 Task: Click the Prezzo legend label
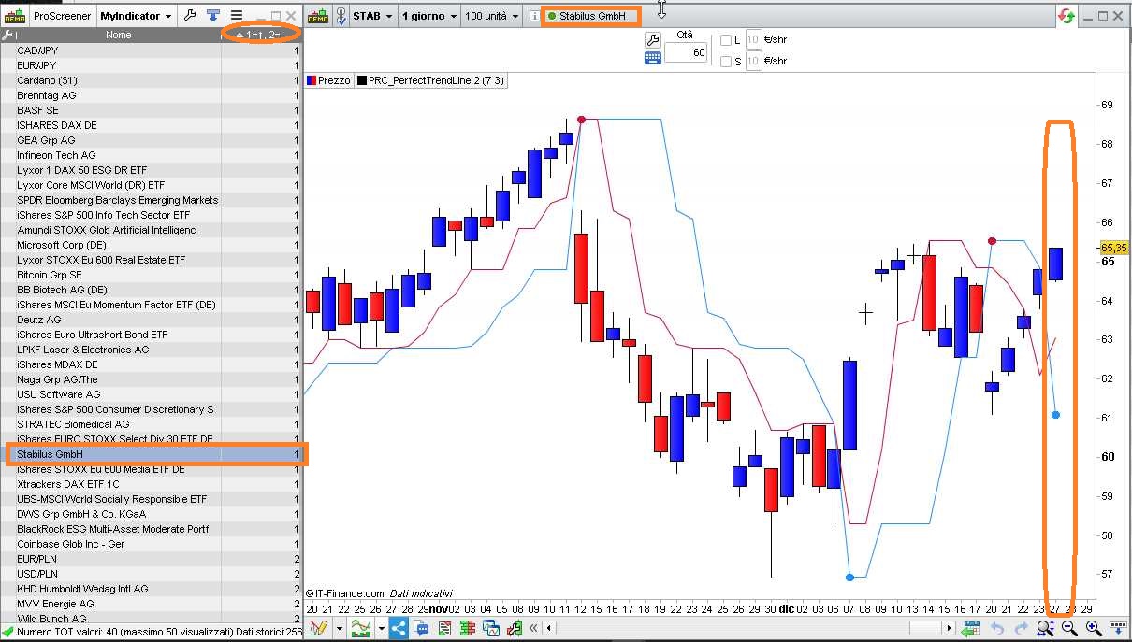tap(334, 80)
